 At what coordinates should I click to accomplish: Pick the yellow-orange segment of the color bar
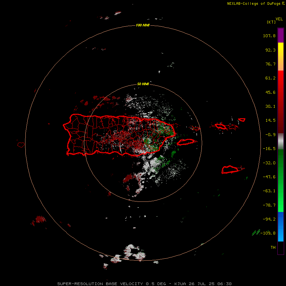tap(281, 57)
